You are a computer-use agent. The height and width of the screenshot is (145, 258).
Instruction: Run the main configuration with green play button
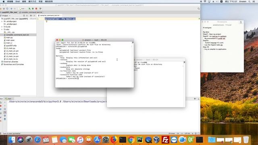(29, 8)
